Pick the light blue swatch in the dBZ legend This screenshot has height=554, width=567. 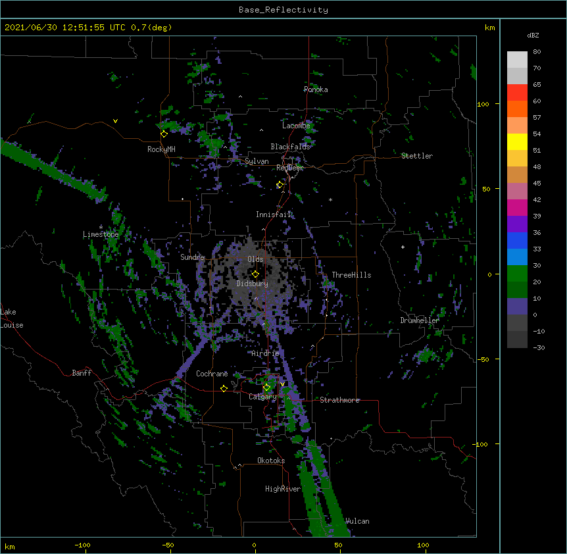(517, 257)
